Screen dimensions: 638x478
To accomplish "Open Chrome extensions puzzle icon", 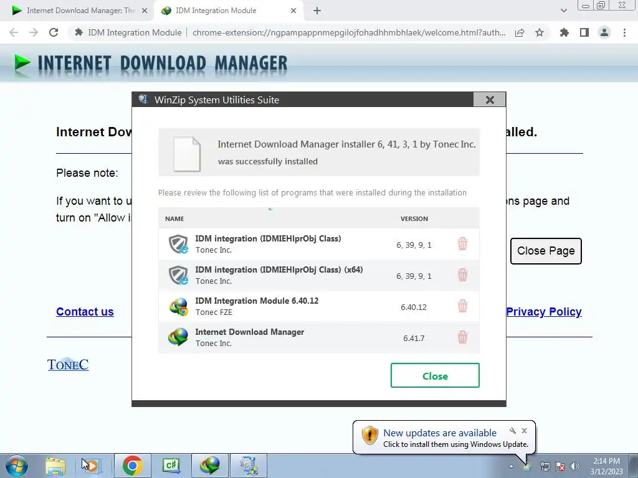I will pos(564,32).
